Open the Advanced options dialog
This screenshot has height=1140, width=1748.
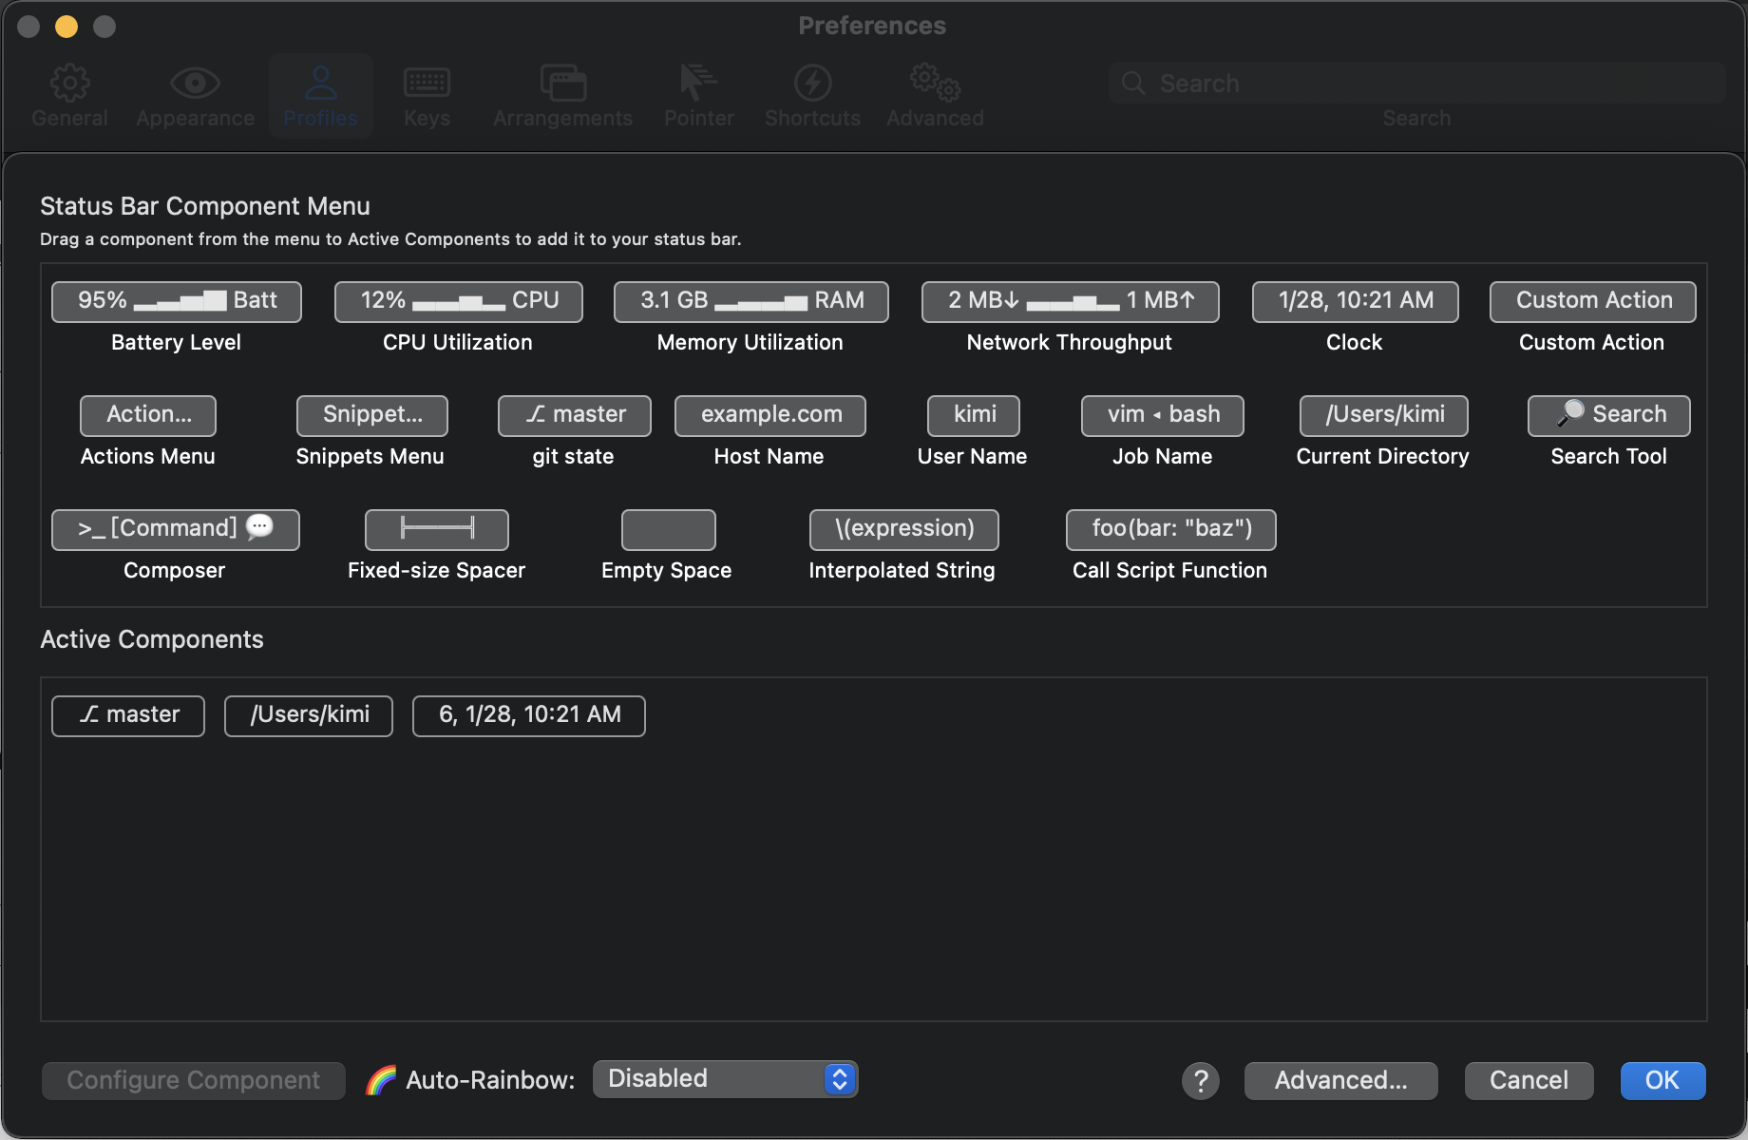(1340, 1080)
